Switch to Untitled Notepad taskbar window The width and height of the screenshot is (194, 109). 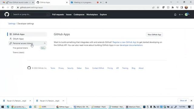(116, 107)
